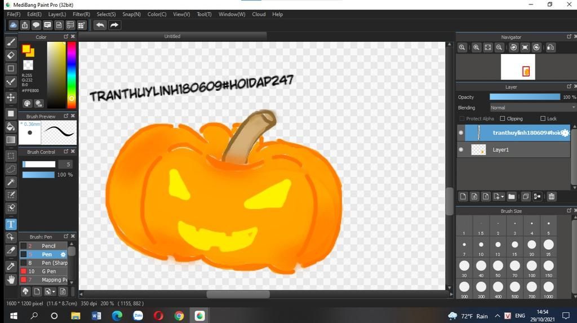Open the add brush dropdown in Brush panel

point(54,291)
